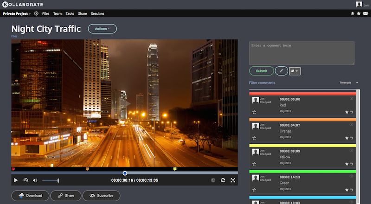Expand options menu on Orange comment
Viewport: 371px width, 204px height.
pos(352,124)
